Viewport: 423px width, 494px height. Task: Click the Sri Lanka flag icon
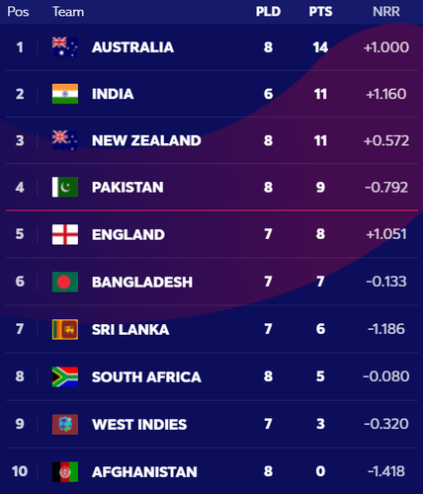pyautogui.click(x=65, y=329)
